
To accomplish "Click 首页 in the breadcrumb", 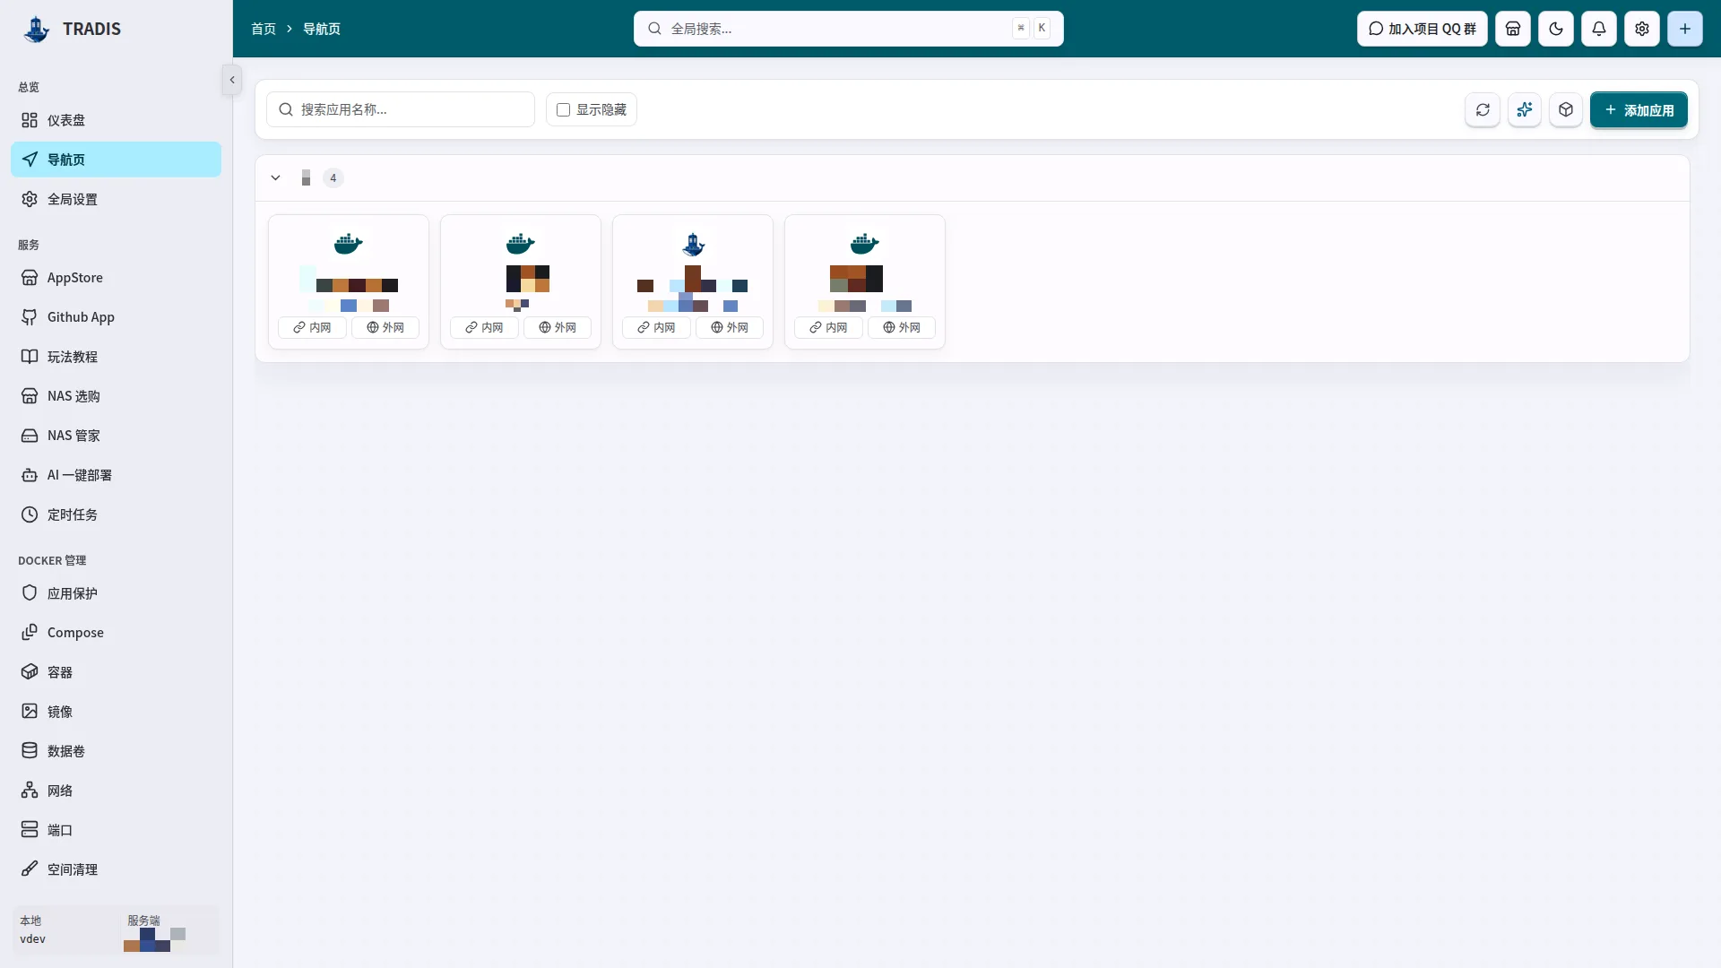I will [264, 29].
